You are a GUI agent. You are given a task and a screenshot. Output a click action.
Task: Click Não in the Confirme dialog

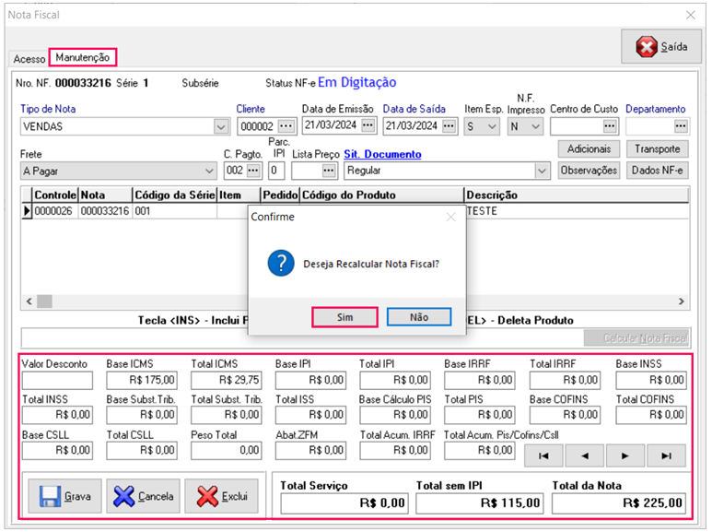[x=419, y=316]
